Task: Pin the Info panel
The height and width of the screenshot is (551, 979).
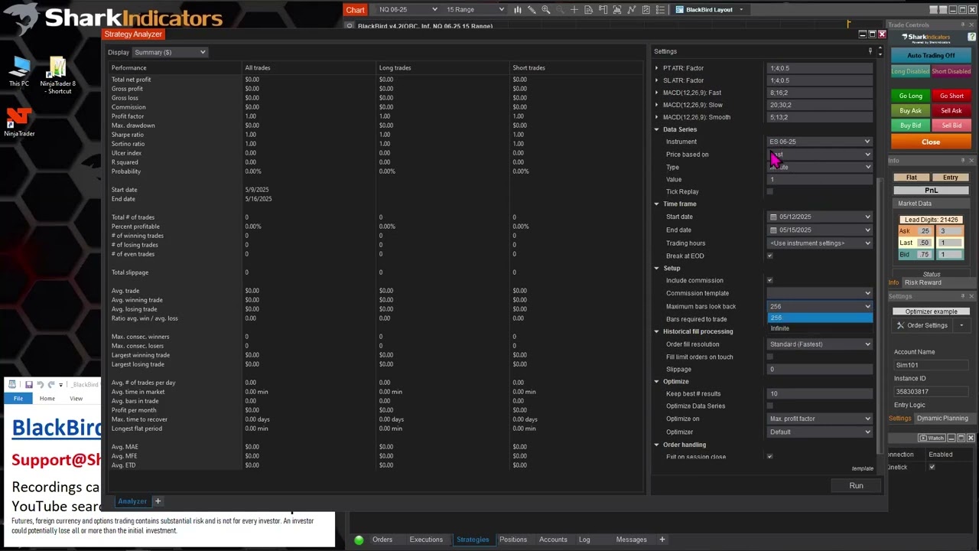Action: click(963, 161)
